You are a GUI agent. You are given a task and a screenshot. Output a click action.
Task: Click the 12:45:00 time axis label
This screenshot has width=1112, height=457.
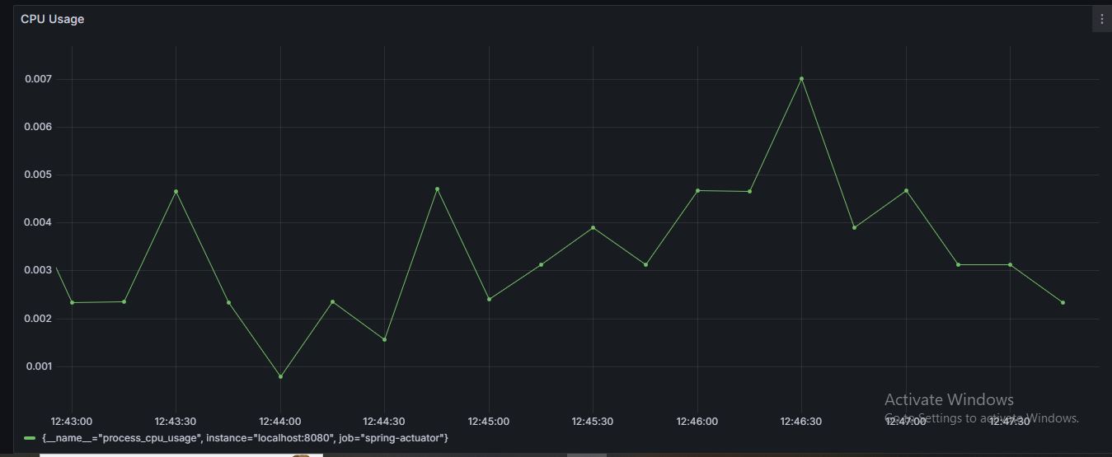[489, 421]
